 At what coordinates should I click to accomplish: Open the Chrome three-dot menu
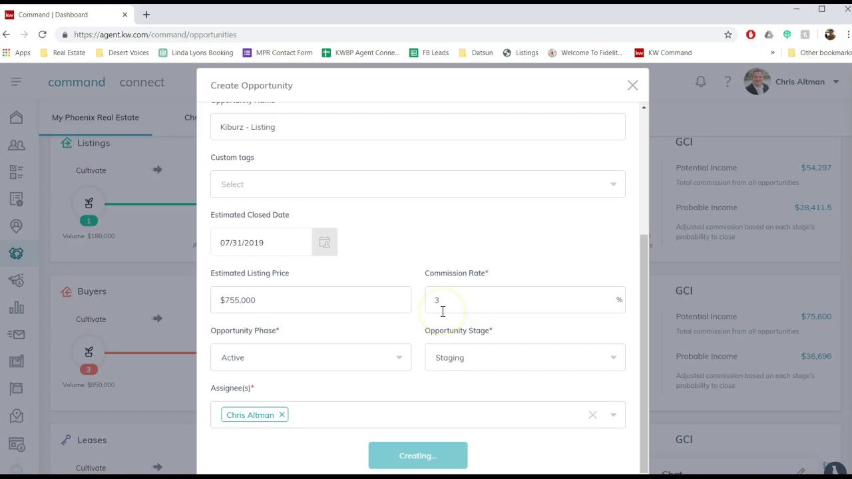pos(849,35)
